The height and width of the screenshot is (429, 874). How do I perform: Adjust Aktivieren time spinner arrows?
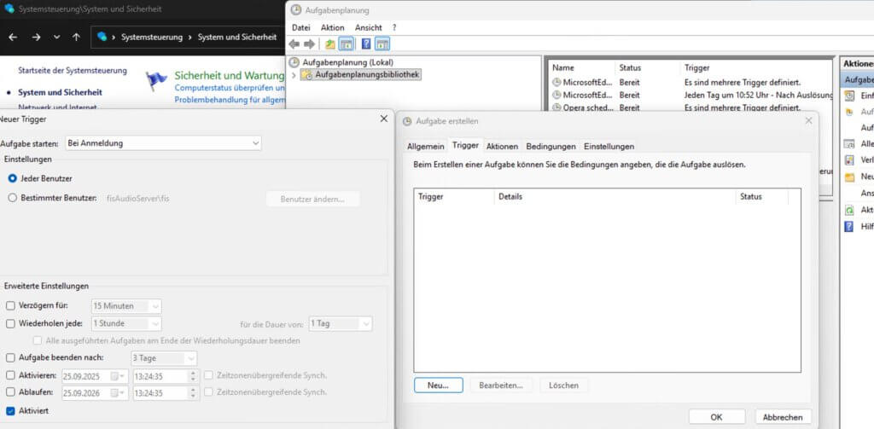[193, 376]
